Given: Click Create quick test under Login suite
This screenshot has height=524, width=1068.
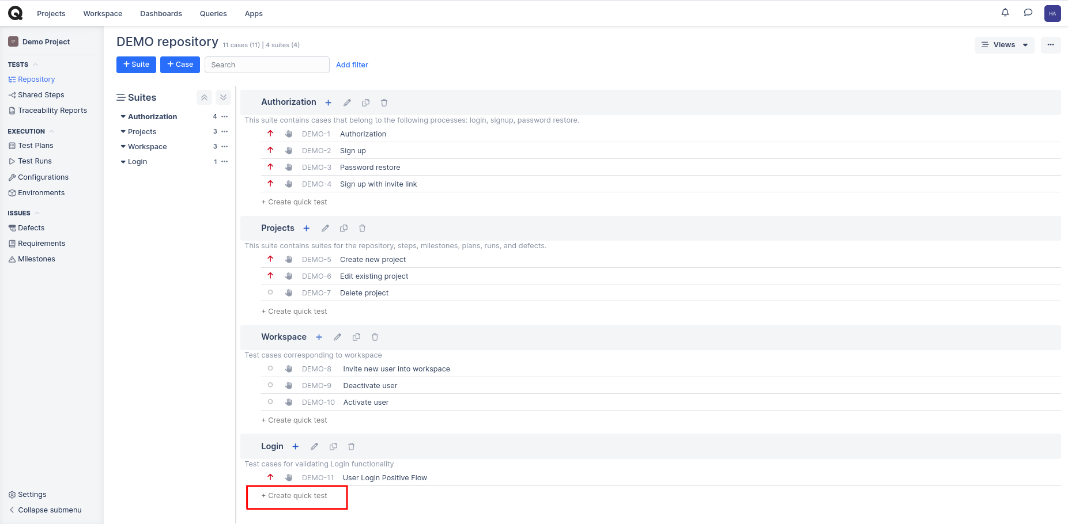Looking at the screenshot, I should (x=297, y=496).
